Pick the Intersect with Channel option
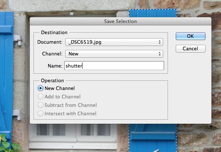 pos(41,113)
